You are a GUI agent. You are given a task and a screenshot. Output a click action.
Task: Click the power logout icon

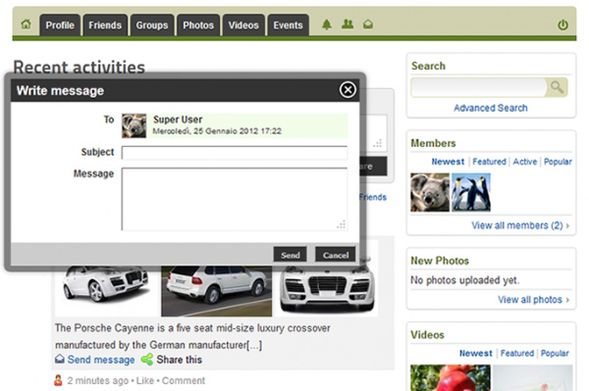click(562, 25)
